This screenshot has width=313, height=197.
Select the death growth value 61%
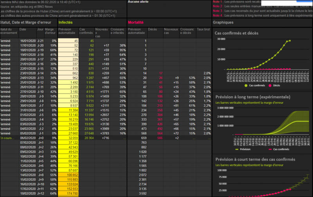point(192,106)
